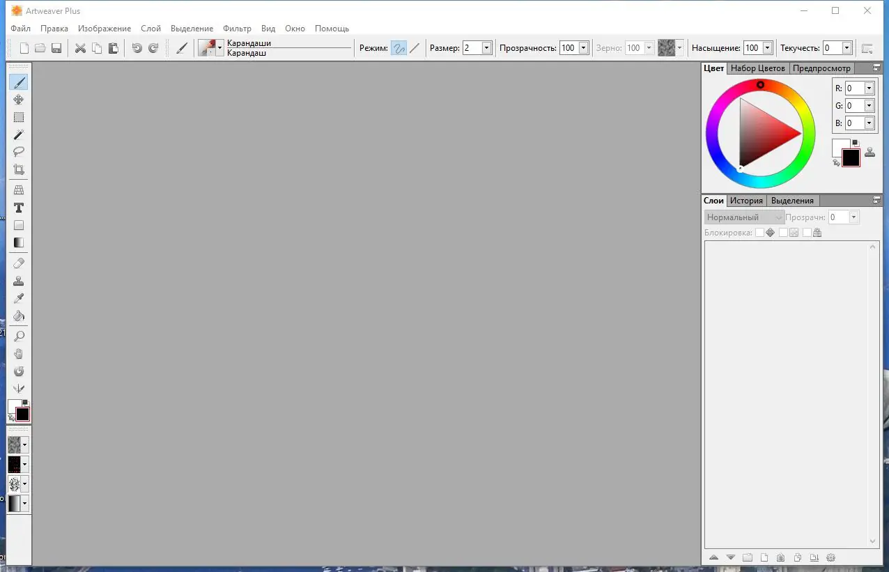Image resolution: width=889 pixels, height=572 pixels.
Task: Switch to the История tab
Action: [746, 201]
